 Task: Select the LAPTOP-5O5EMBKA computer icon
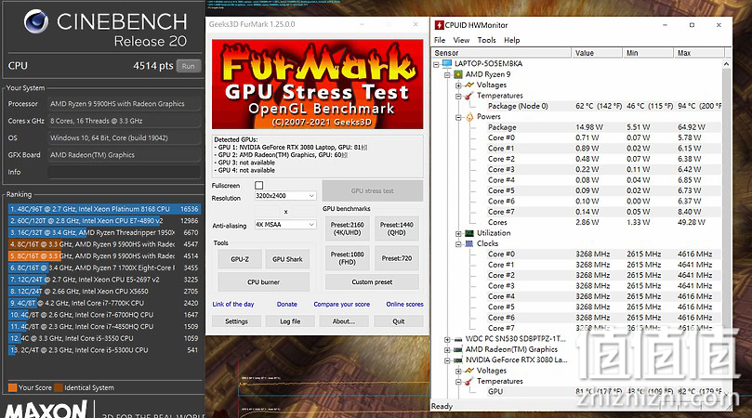pos(447,63)
